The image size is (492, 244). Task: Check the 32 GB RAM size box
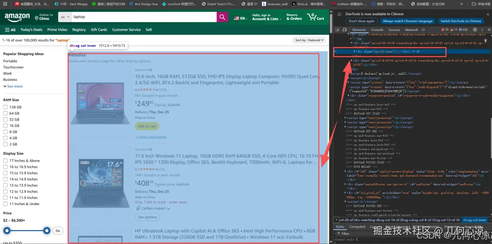pyautogui.click(x=5, y=119)
